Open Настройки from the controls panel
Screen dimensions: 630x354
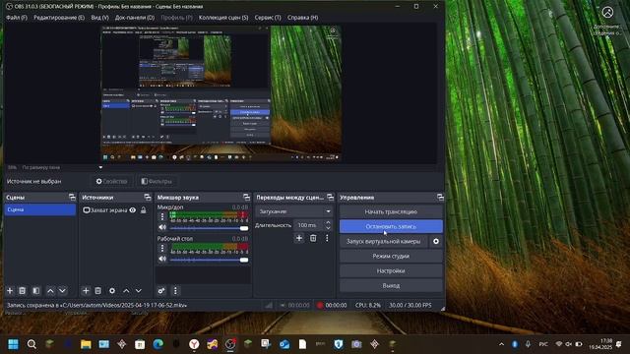(391, 271)
